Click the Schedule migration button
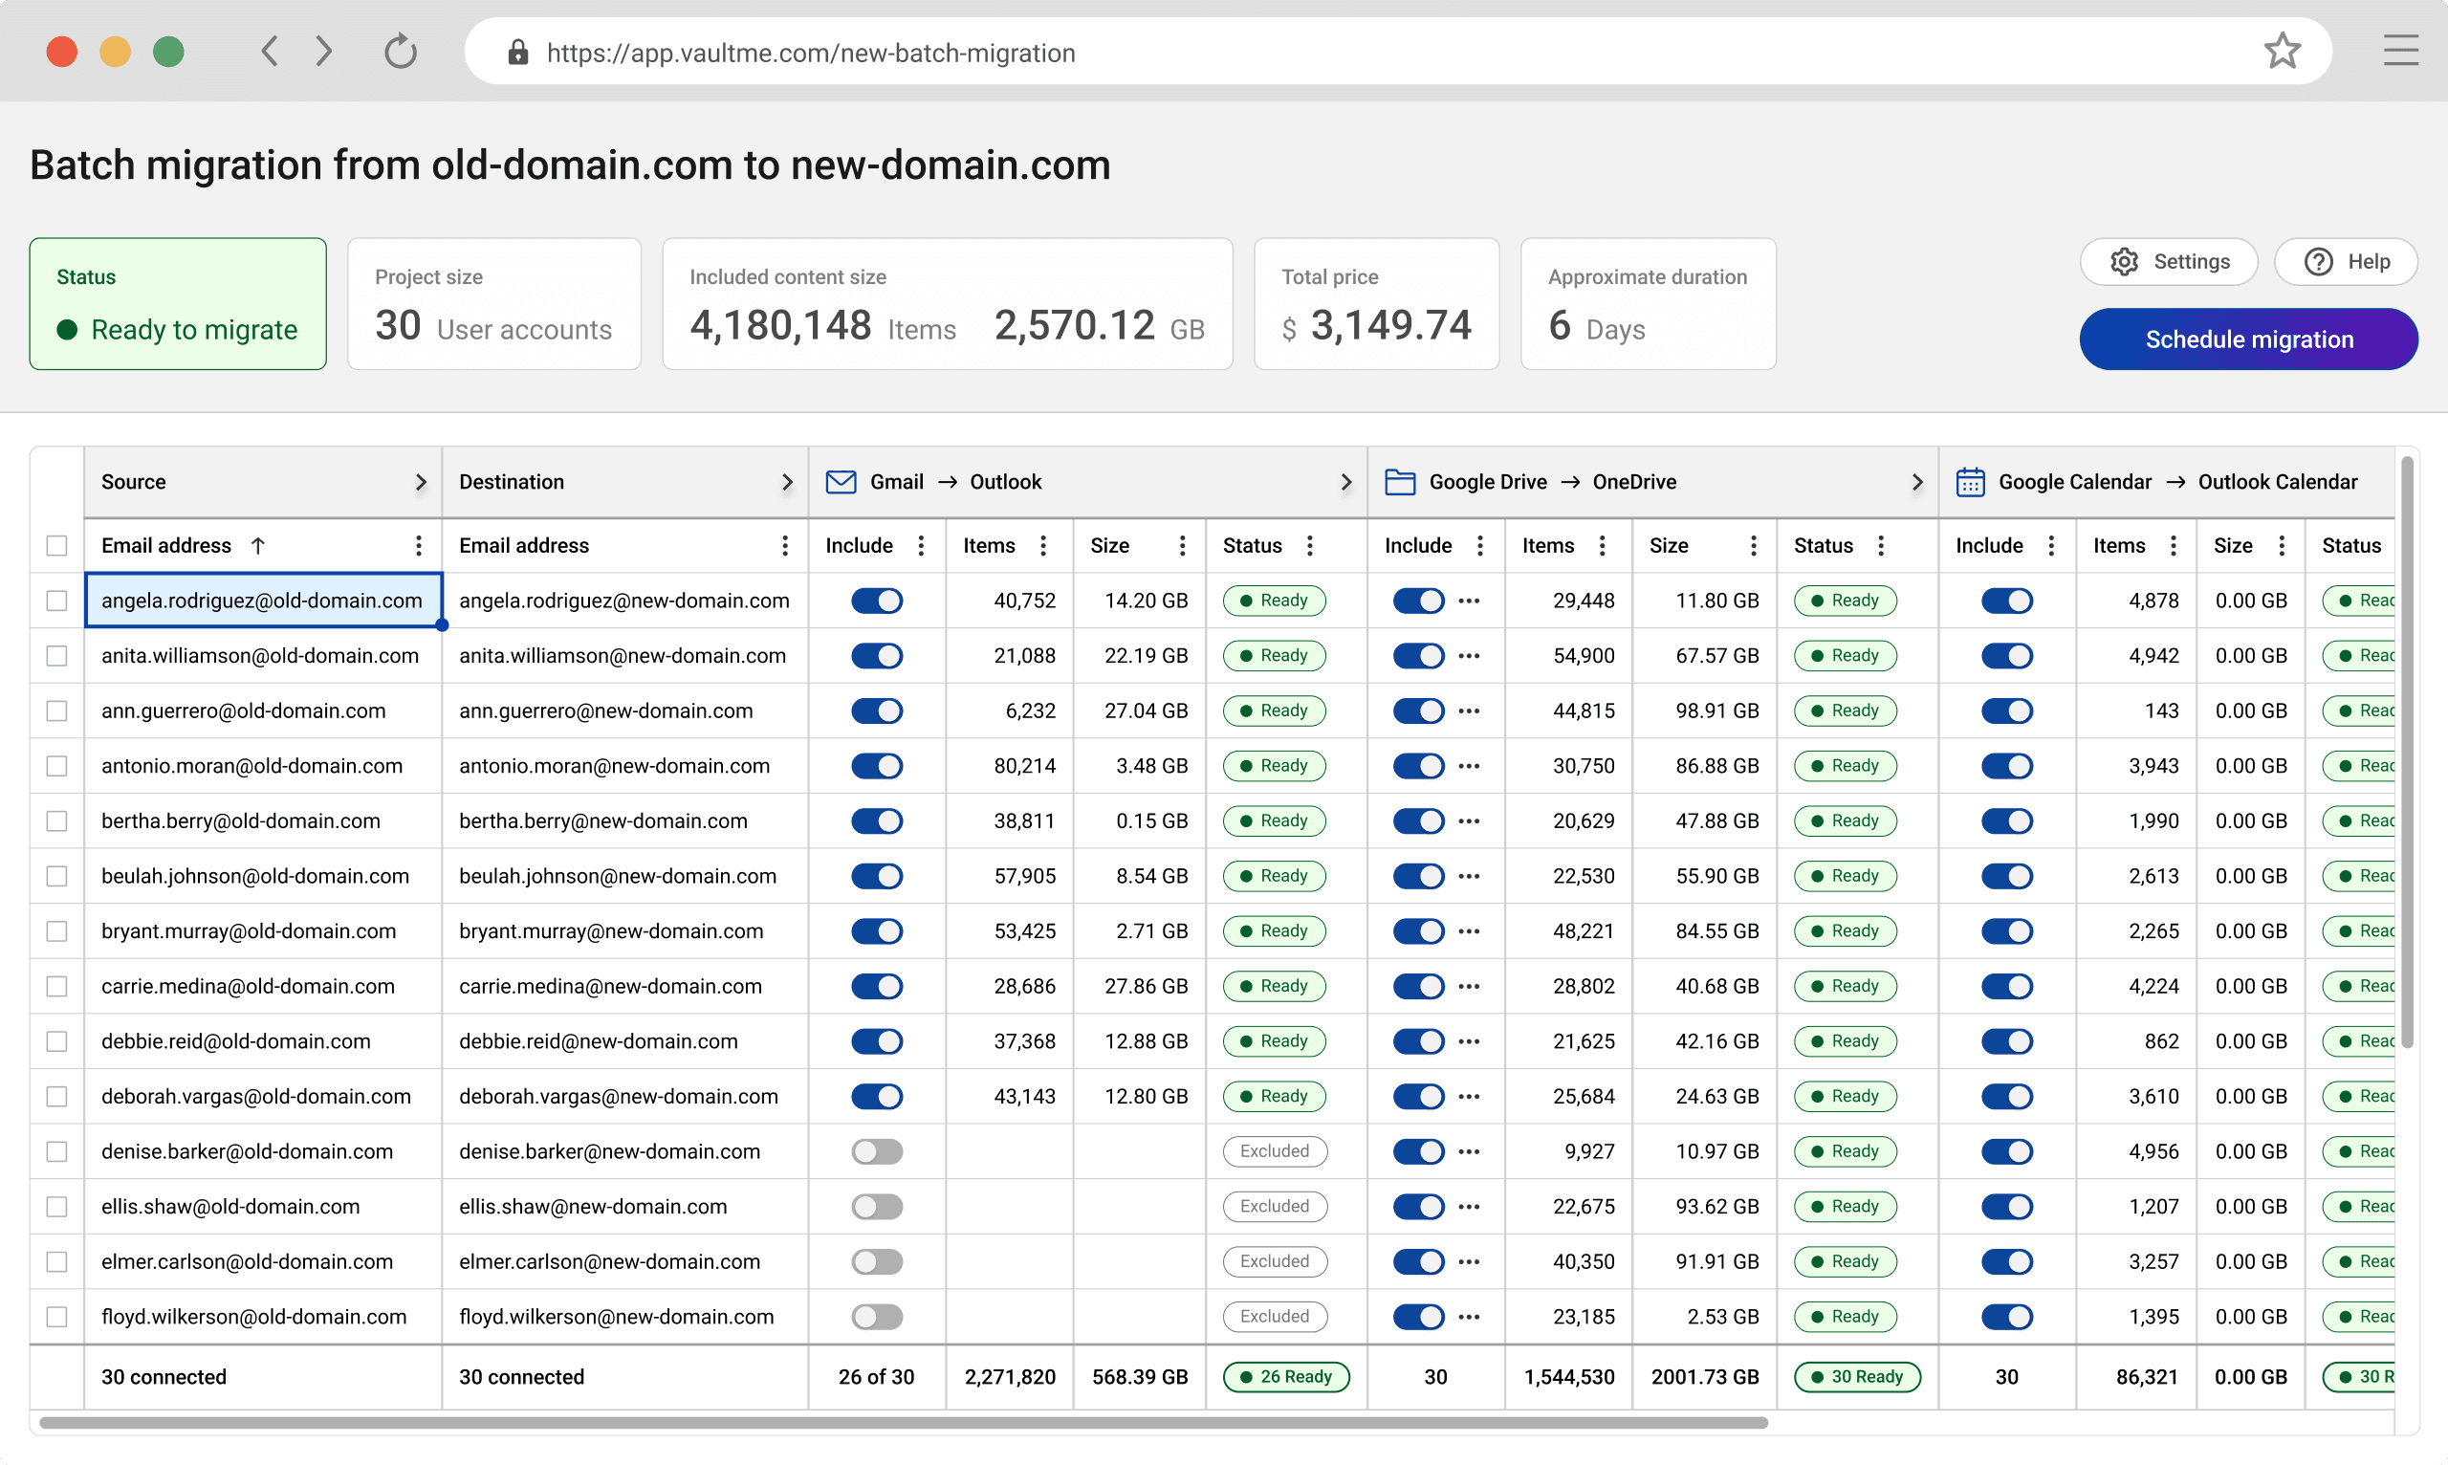This screenshot has height=1465, width=2448. [x=2248, y=339]
